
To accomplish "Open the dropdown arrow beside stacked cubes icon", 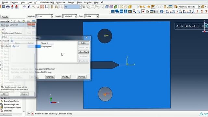I will [x=206, y=7].
